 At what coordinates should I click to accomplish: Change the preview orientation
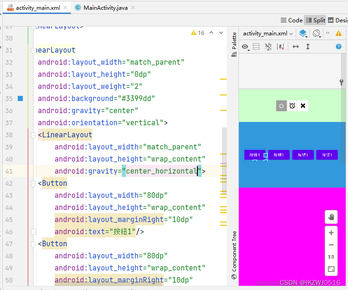click(316, 34)
